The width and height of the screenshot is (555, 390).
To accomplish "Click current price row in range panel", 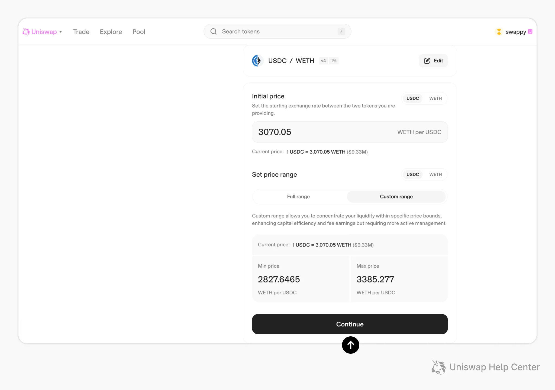I will (x=350, y=245).
